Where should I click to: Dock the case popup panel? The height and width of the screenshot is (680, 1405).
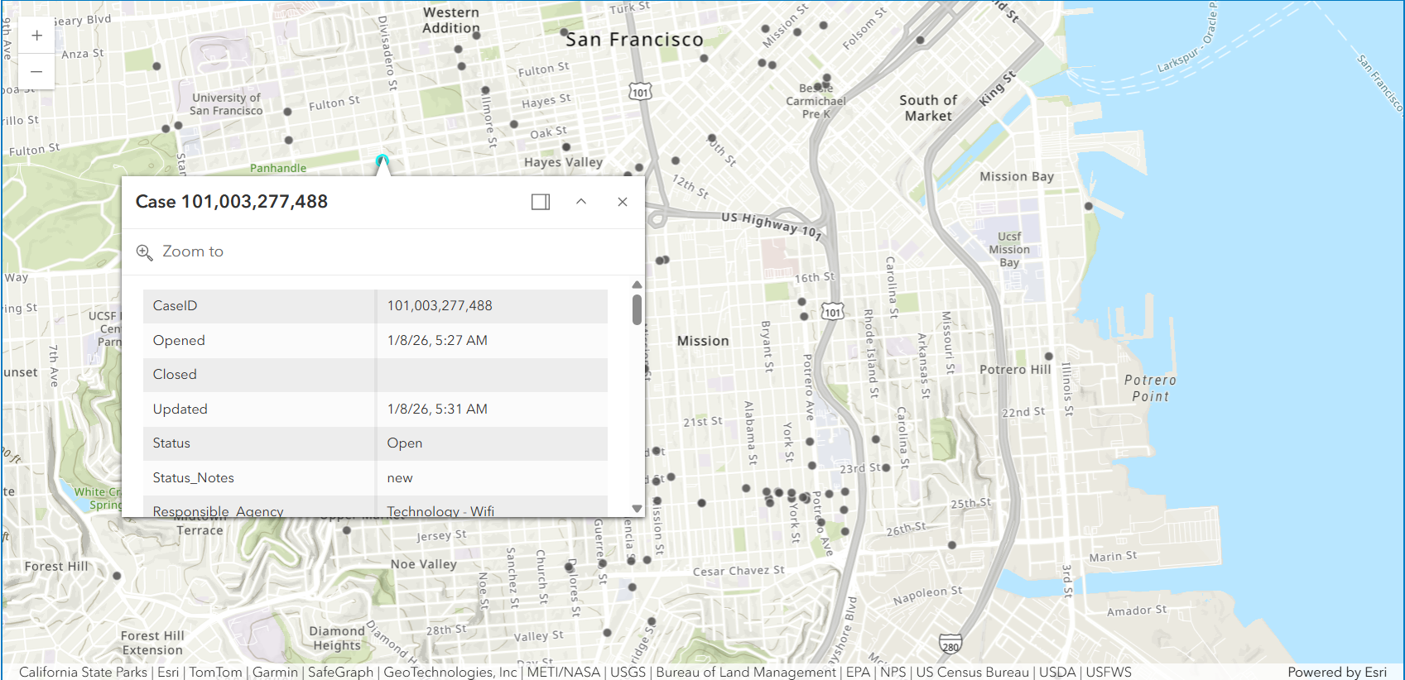541,202
